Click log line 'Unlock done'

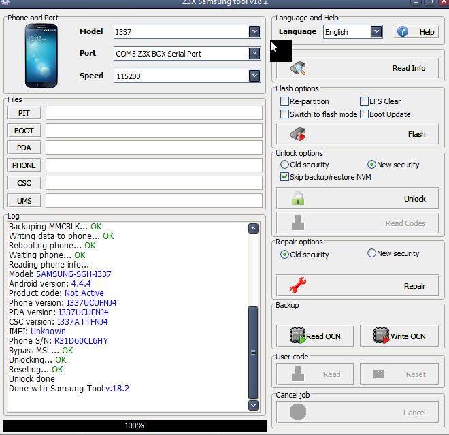coord(32,378)
